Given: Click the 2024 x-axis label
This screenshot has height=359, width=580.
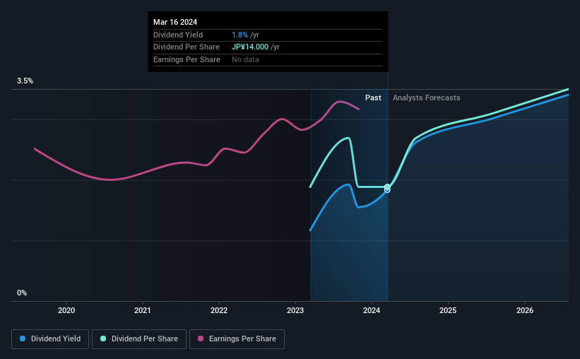Looking at the screenshot, I should pos(372,310).
